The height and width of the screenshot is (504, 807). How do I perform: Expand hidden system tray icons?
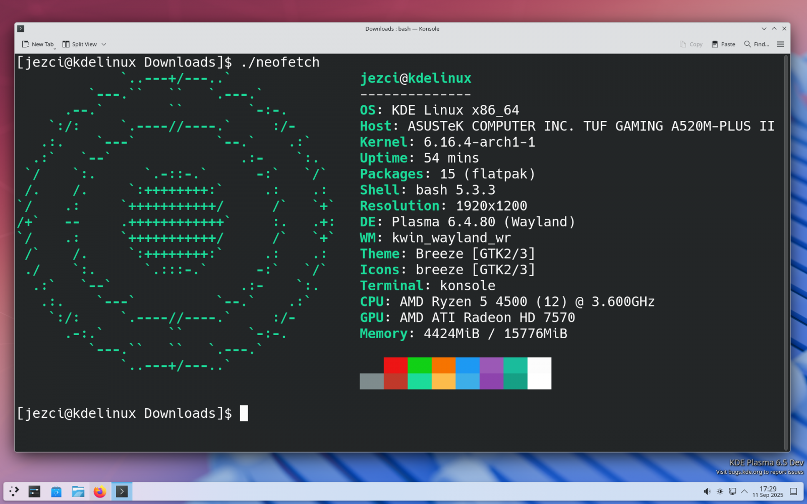coord(744,491)
